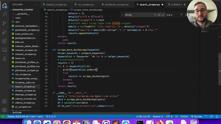Toggle Match Whole Word in find widget
221x124 pixels.
159,15
